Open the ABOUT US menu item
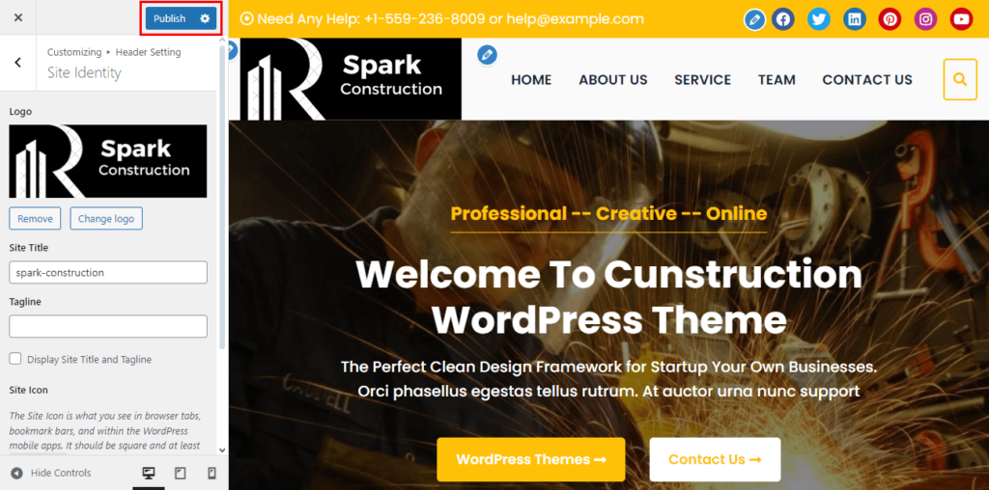Screen dimensions: 989x490 tap(613, 80)
